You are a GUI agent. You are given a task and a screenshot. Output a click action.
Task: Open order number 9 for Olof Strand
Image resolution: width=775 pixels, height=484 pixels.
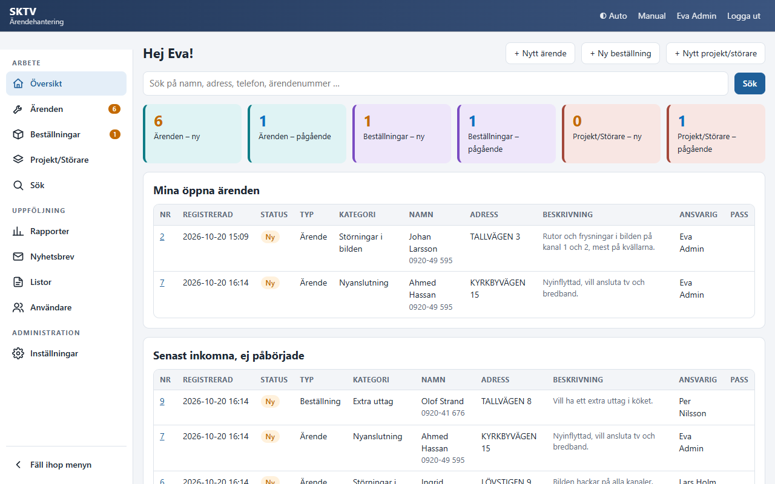click(162, 401)
